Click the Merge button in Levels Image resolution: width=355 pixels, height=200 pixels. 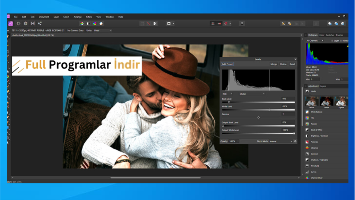274,64
